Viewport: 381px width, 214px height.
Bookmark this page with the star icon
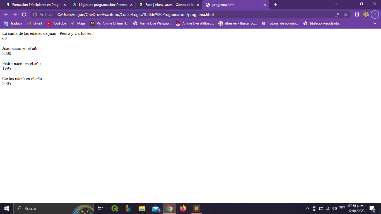346,14
